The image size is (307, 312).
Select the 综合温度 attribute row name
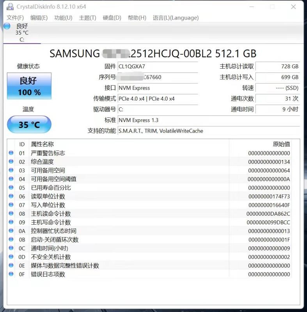click(x=42, y=161)
